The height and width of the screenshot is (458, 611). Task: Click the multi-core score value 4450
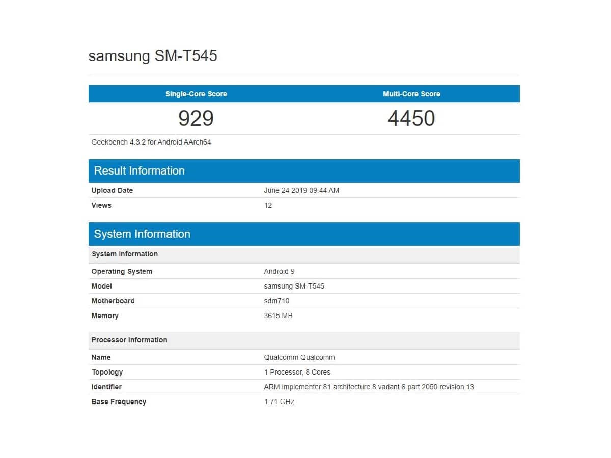[x=411, y=118]
